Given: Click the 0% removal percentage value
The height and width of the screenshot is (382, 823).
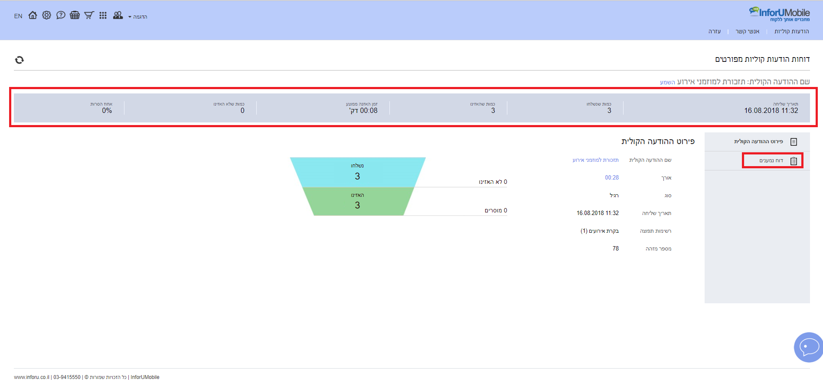Looking at the screenshot, I should [107, 111].
